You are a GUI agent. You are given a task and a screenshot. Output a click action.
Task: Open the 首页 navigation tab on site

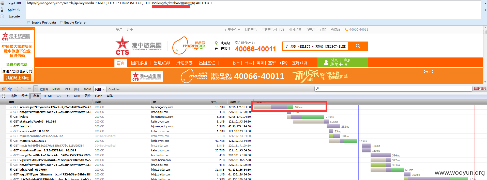pos(120,63)
